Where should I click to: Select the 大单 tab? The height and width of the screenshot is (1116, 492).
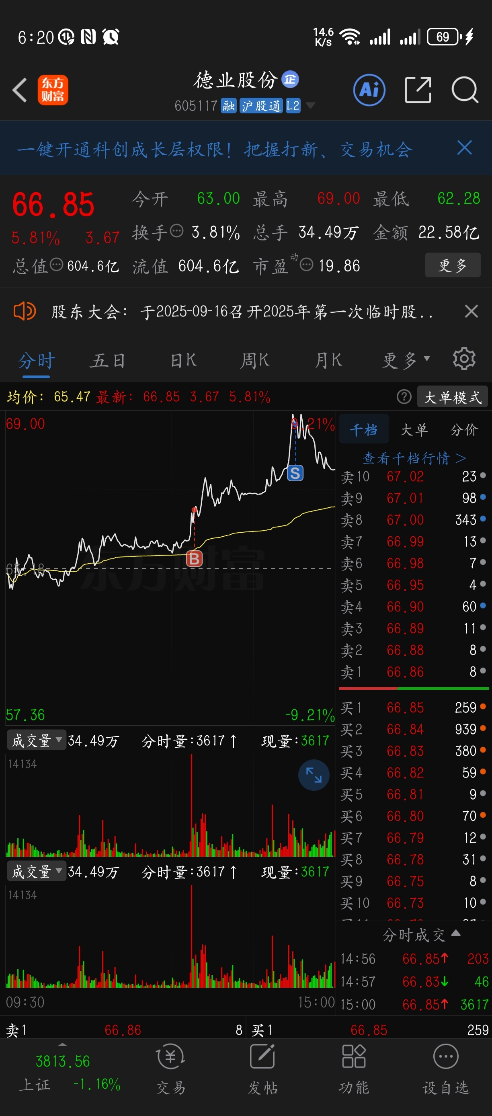click(x=414, y=429)
